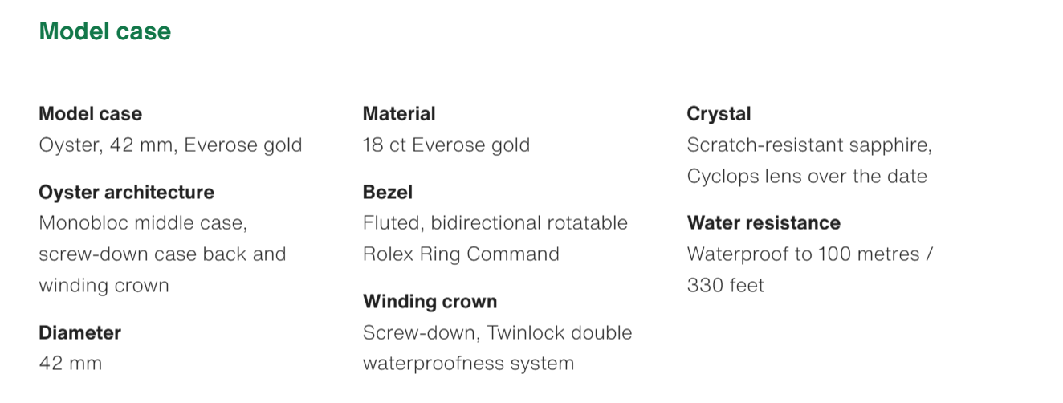The image size is (1063, 403).
Task: Select the 42 mm value under Diameter
Action: pyautogui.click(x=71, y=364)
